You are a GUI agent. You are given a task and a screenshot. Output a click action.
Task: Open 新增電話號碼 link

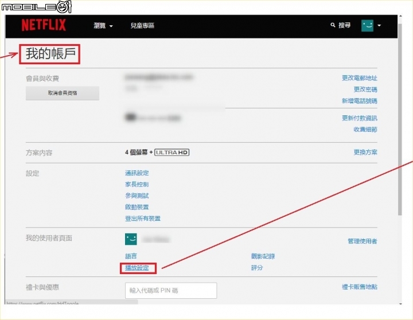coord(359,101)
